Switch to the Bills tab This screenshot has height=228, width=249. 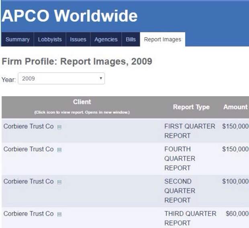tap(131, 39)
